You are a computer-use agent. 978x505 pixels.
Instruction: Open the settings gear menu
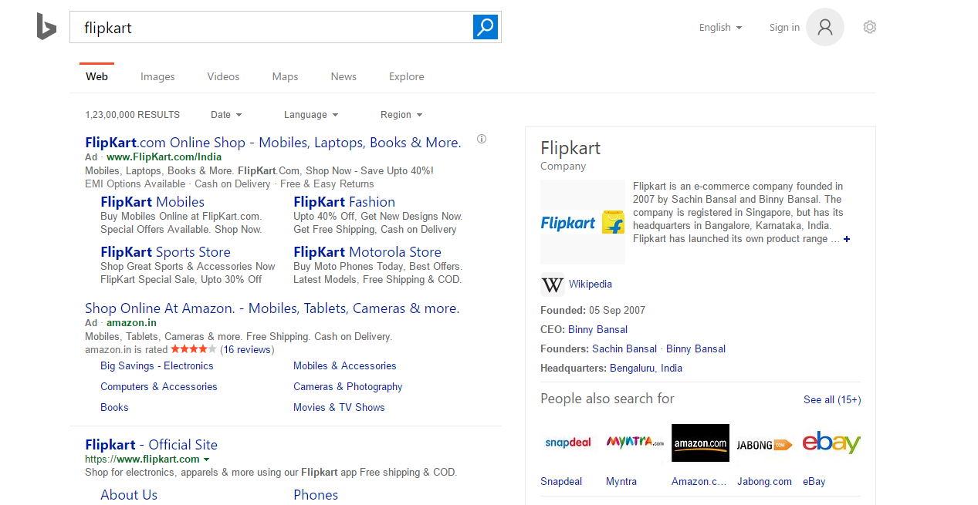tap(869, 26)
